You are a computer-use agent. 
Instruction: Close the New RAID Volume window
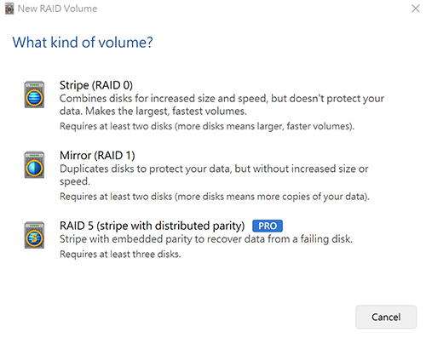click(416, 9)
